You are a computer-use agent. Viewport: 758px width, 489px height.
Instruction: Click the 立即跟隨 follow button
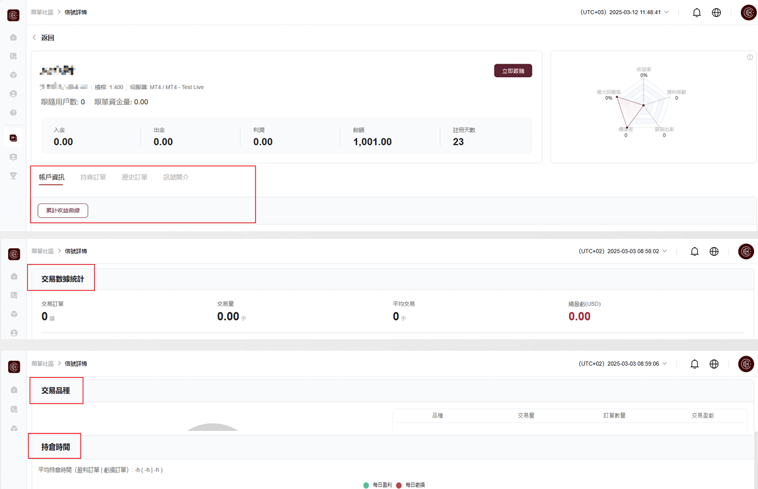(x=513, y=71)
